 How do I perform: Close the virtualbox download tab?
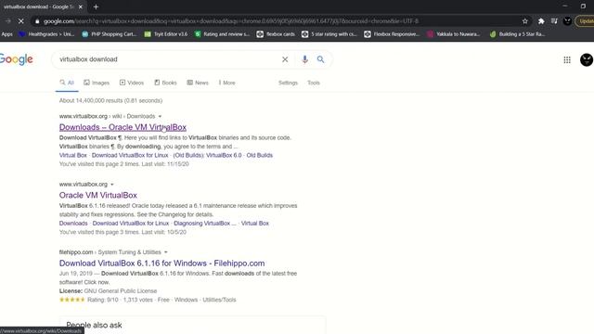[81, 6]
